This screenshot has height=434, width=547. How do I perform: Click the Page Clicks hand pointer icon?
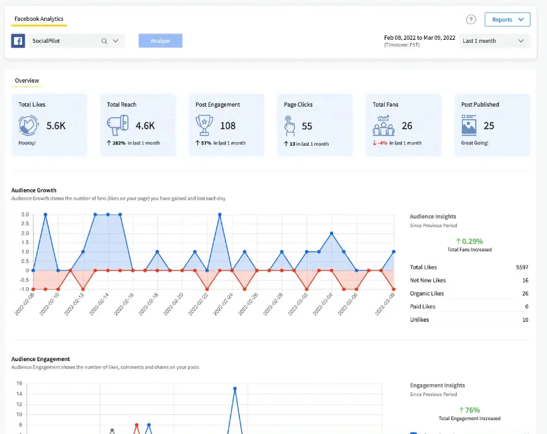tap(289, 126)
